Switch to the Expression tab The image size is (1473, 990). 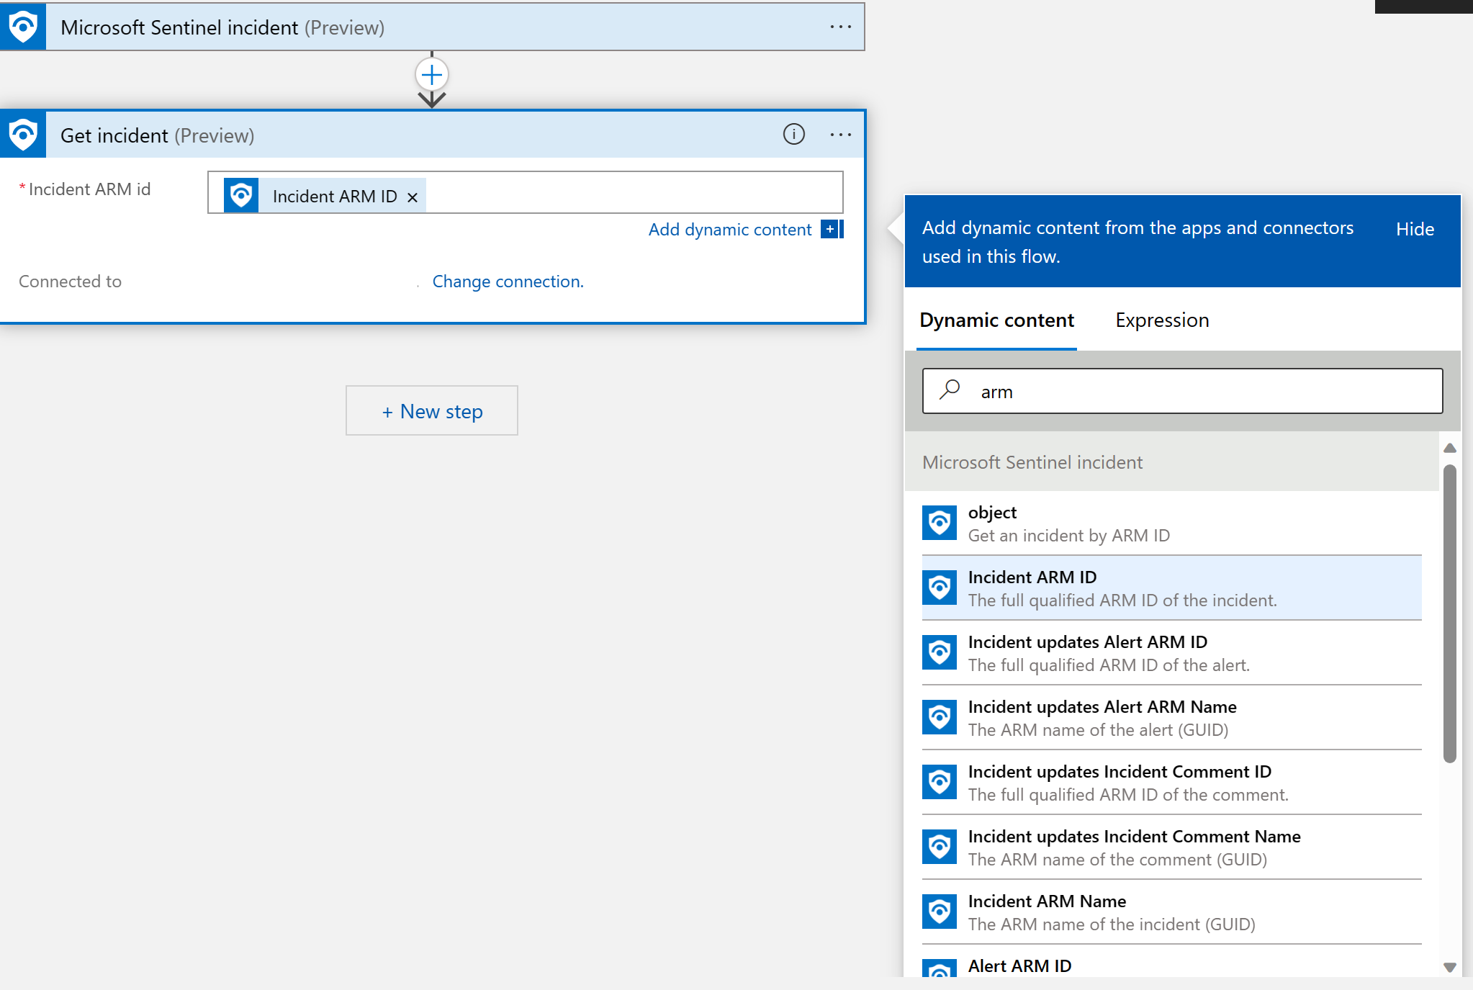(x=1162, y=320)
